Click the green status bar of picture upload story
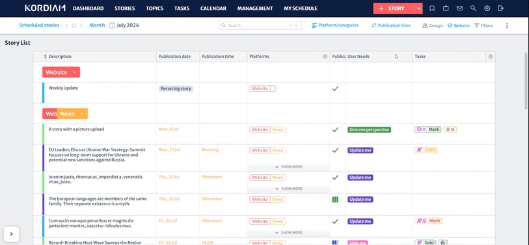The width and height of the screenshot is (529, 245). [43, 134]
